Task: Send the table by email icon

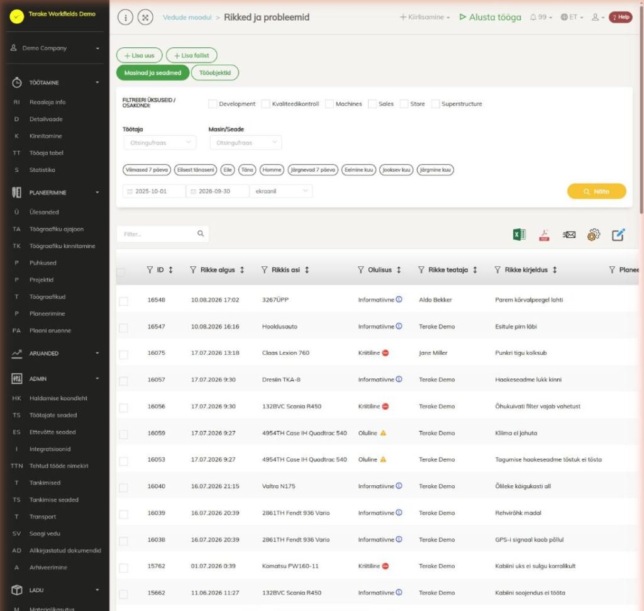Action: pyautogui.click(x=569, y=235)
